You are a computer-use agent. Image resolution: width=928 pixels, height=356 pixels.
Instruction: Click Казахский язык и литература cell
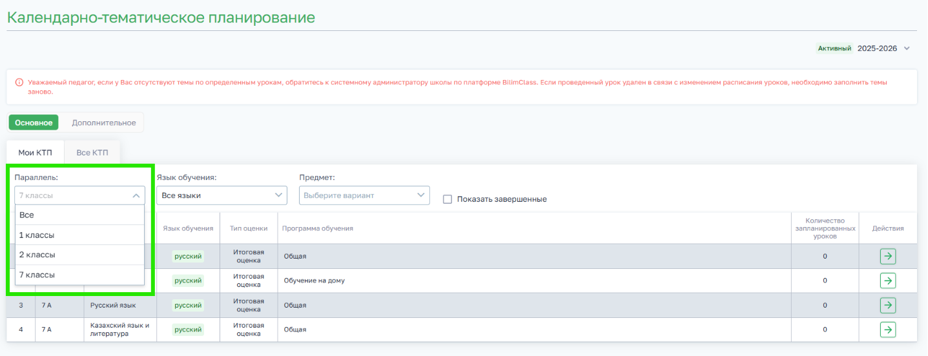[x=120, y=330]
